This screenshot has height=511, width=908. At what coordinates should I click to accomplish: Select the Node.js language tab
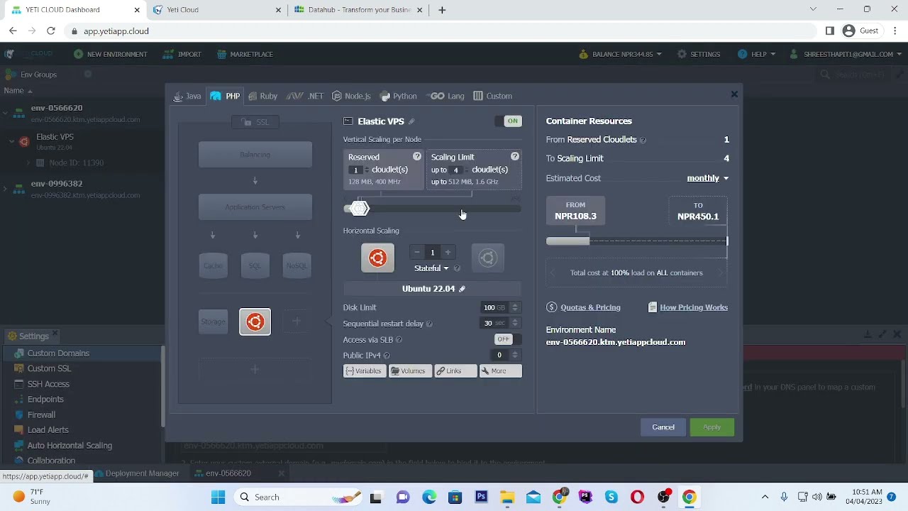(x=351, y=96)
